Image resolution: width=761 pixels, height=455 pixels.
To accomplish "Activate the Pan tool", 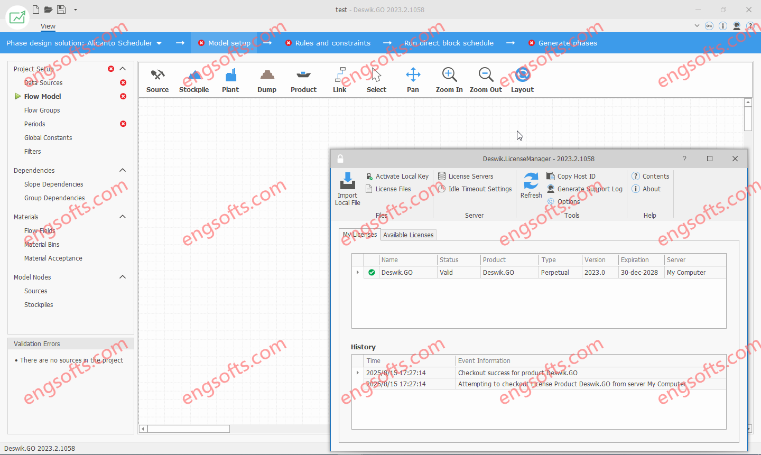I will (x=413, y=80).
